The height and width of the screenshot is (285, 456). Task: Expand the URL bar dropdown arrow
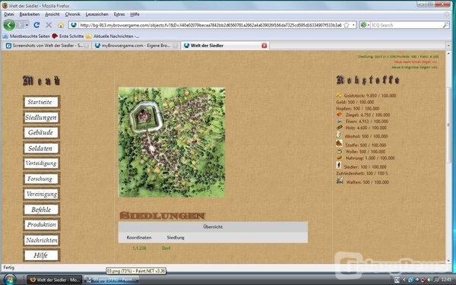[353, 25]
